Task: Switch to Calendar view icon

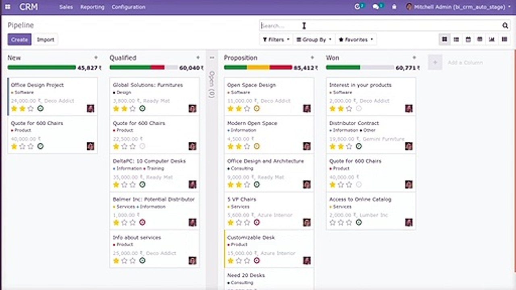Action: tap(468, 39)
